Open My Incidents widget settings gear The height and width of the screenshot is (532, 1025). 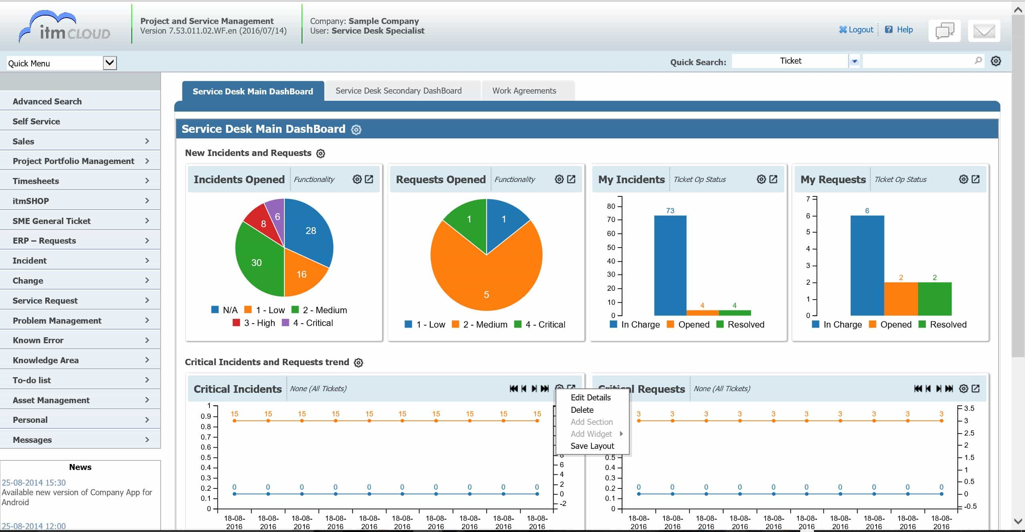(x=761, y=179)
